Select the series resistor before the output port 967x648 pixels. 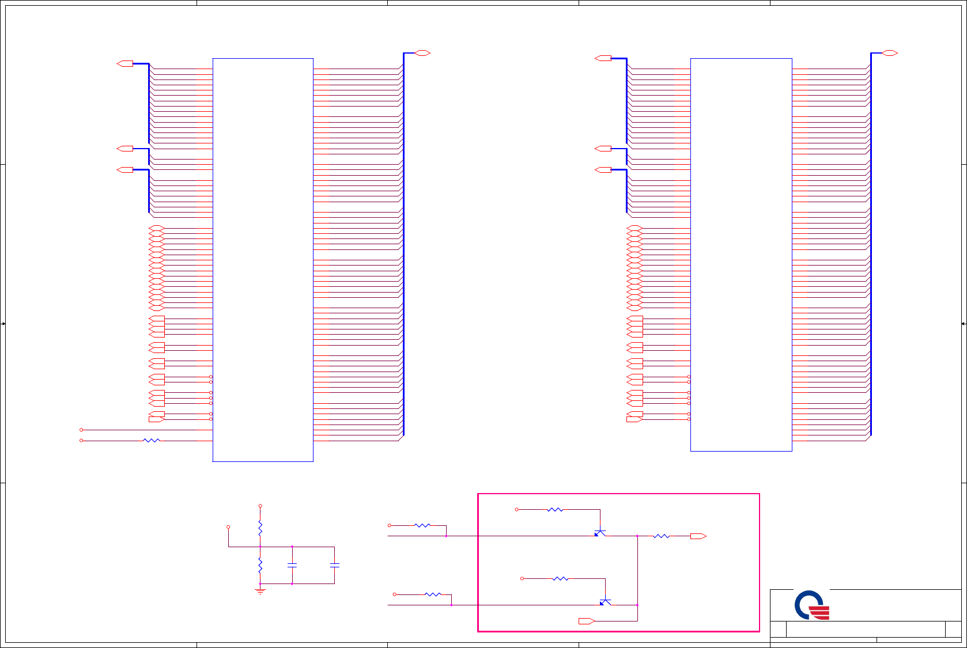click(x=661, y=536)
